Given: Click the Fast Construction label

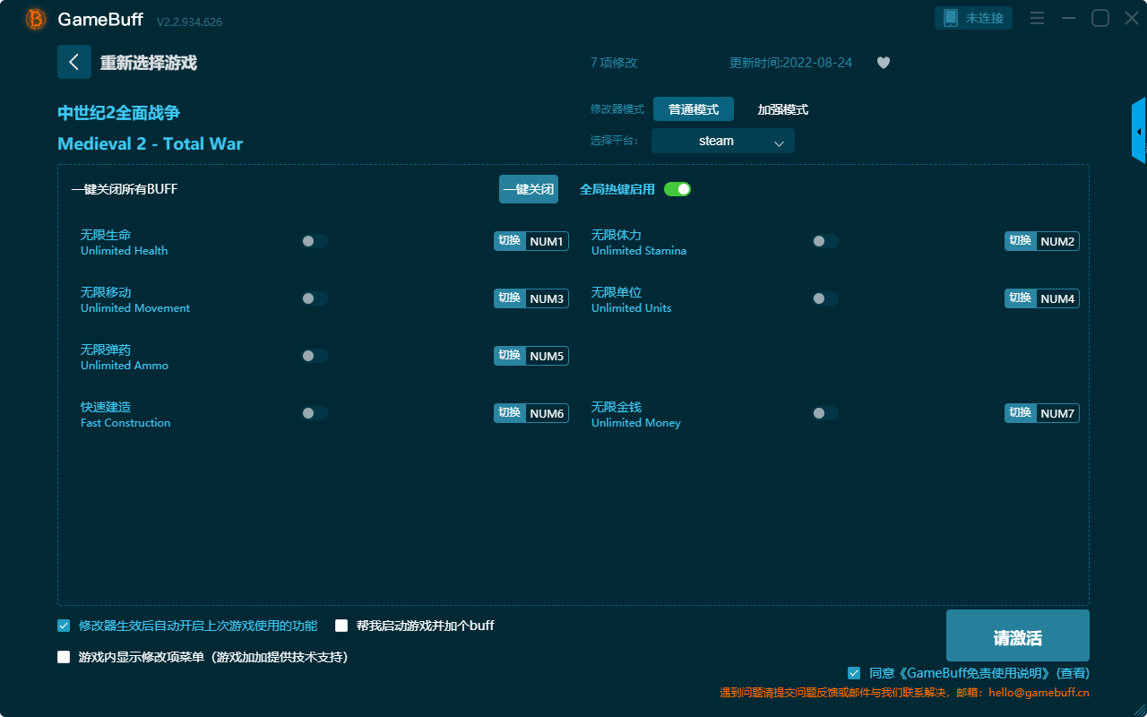Looking at the screenshot, I should click(125, 423).
